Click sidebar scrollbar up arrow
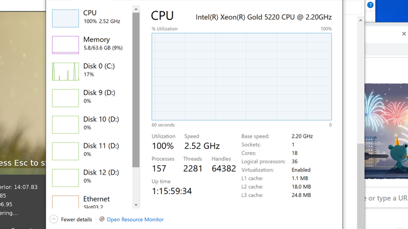This screenshot has width=408, height=229. coord(136,9)
